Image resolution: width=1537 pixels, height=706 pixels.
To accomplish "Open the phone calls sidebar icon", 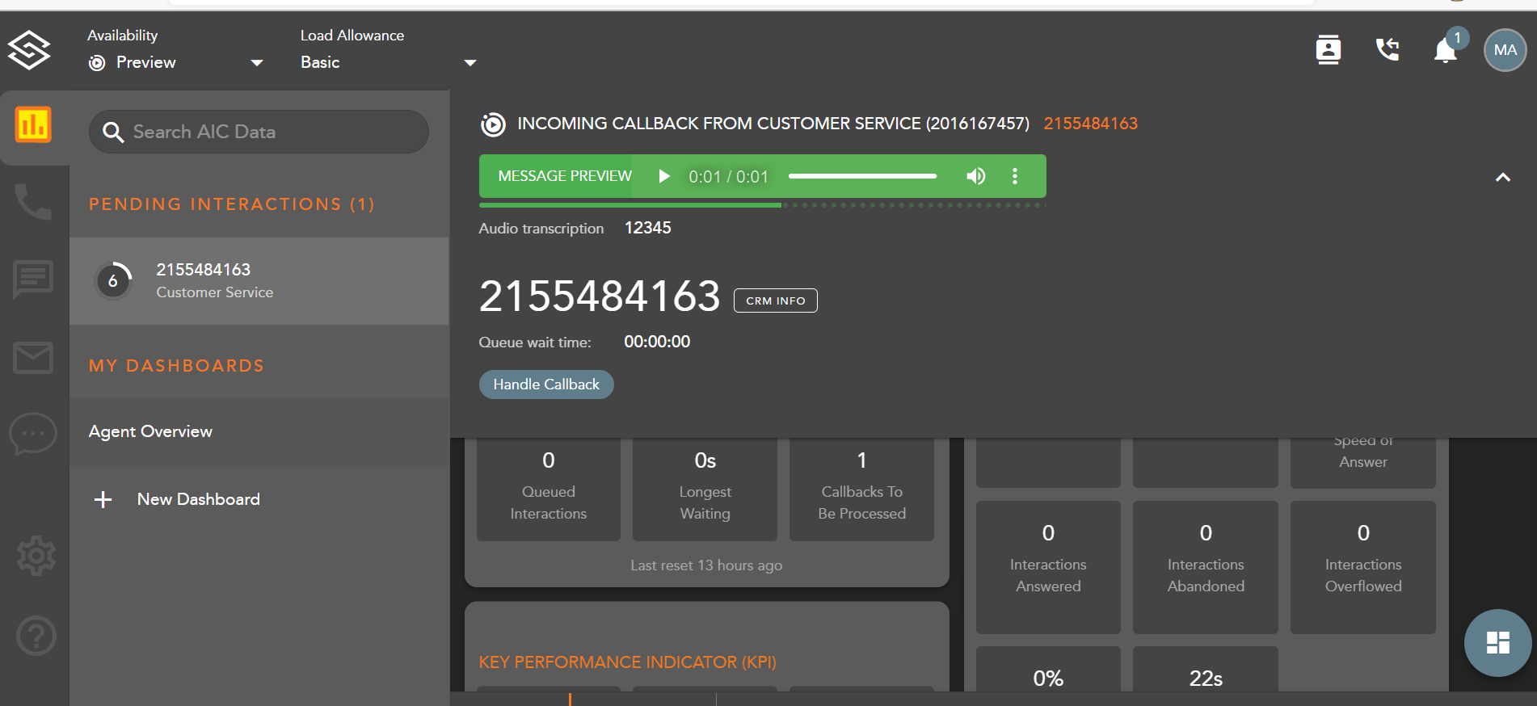I will 33,201.
